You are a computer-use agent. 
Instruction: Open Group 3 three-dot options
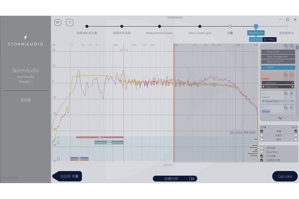[263, 108]
